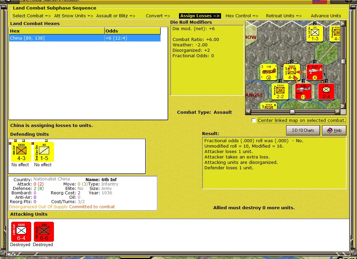Click the 'Disorganized Out Of Supply' status text
This screenshot has width=357, height=259.
point(38,207)
